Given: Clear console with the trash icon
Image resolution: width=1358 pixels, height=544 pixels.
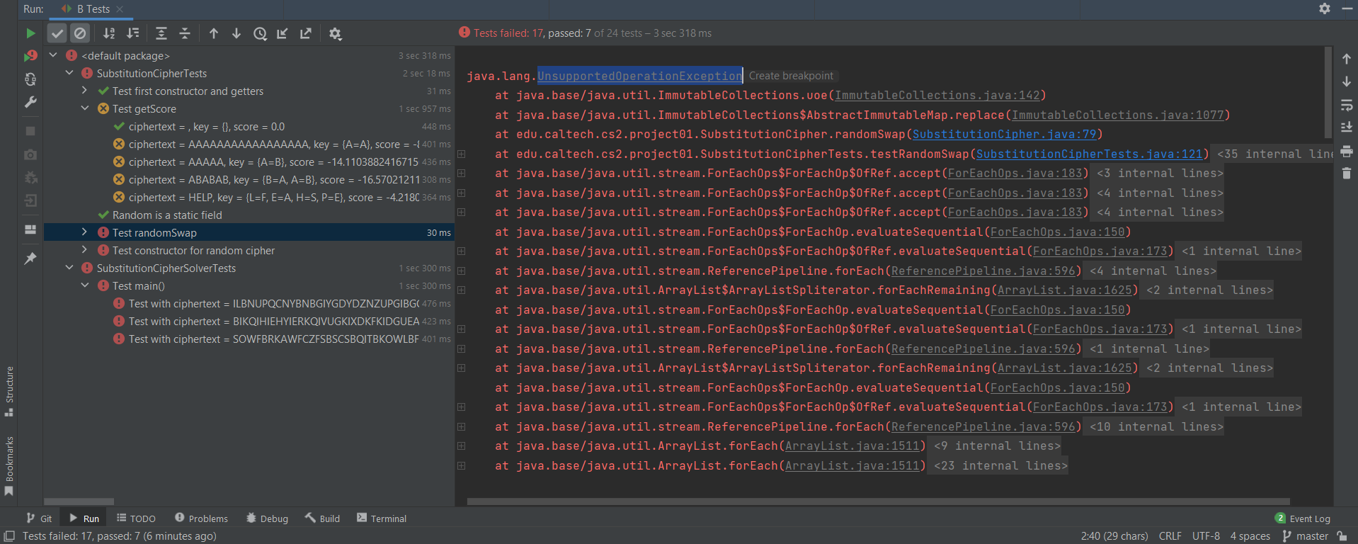Looking at the screenshot, I should pyautogui.click(x=1346, y=174).
